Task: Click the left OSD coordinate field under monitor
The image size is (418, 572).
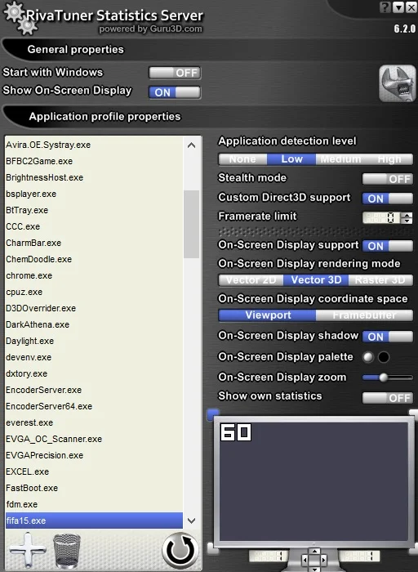Action: point(269,556)
